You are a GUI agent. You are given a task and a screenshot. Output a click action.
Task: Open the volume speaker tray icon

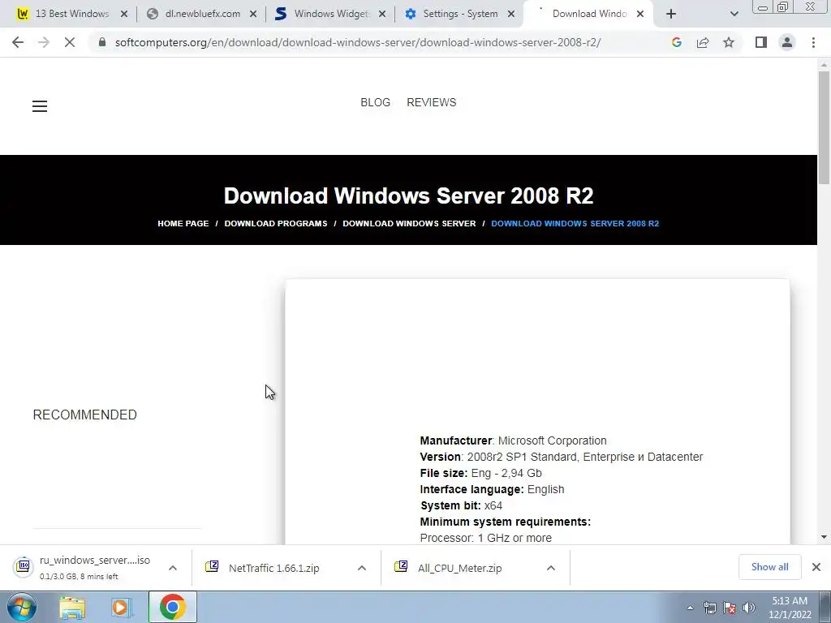749,608
